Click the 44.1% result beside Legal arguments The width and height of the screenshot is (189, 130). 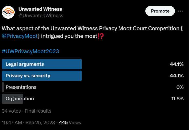[x=176, y=64]
